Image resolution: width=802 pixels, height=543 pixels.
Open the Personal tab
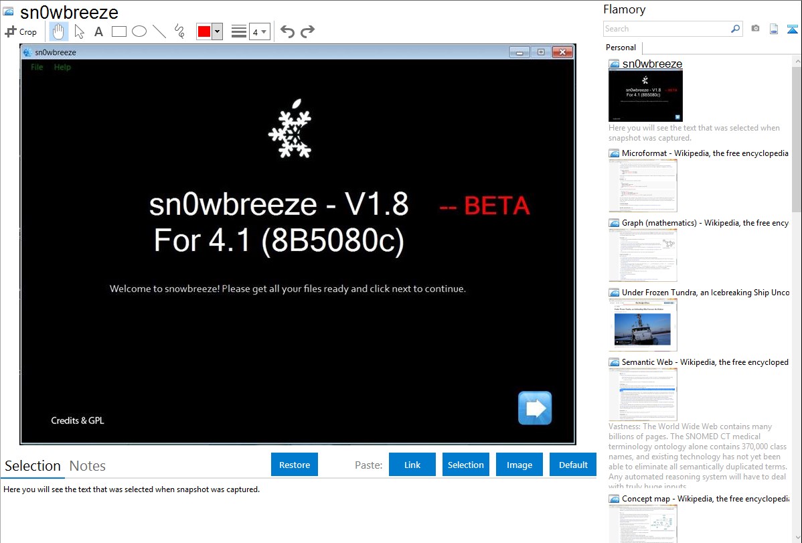[621, 48]
